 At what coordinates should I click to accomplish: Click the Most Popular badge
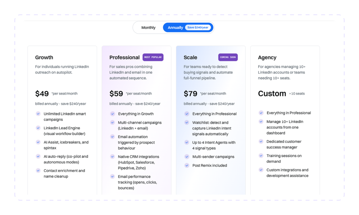(153, 57)
